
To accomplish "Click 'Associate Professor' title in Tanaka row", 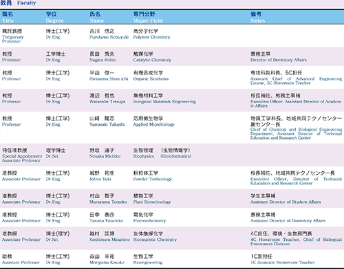I will (21, 221).
